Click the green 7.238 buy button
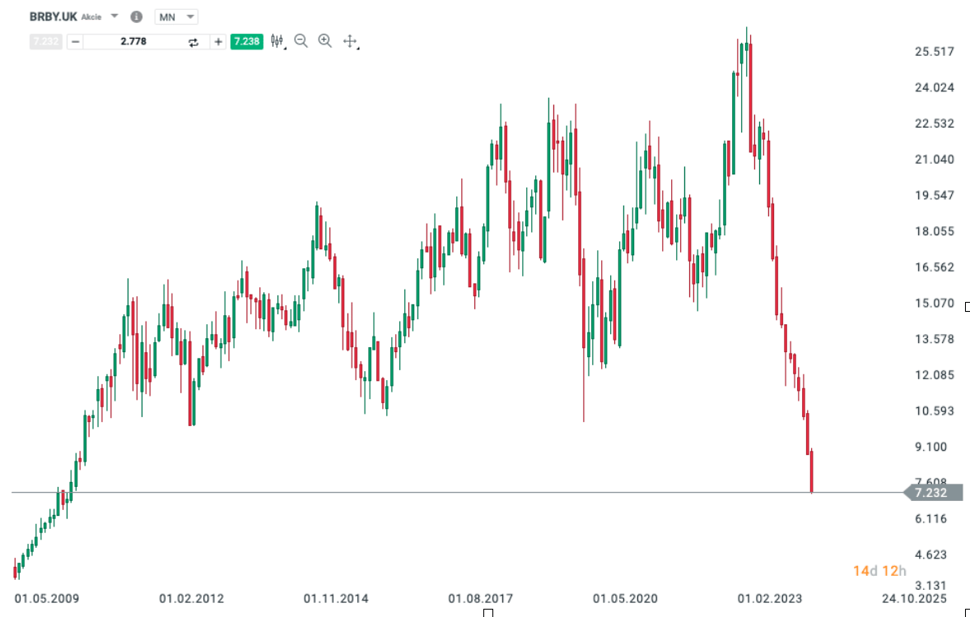 247,41
